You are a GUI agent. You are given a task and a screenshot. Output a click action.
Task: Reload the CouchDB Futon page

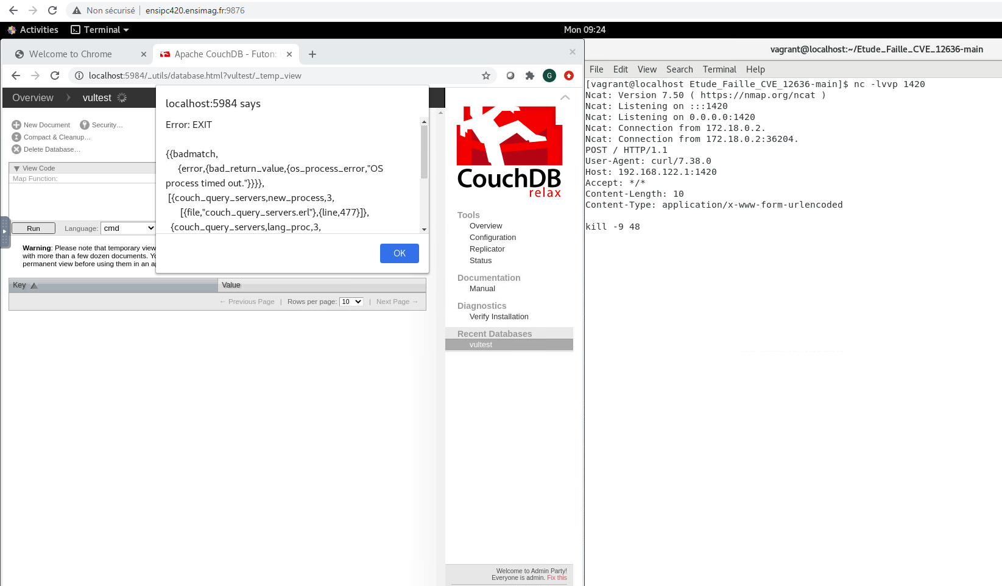(55, 76)
